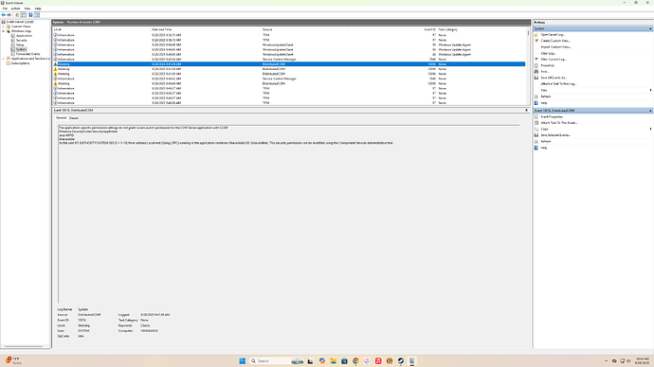This screenshot has width=654, height=367.
Task: Show hidden system tray icons chevron
Action: (606, 360)
